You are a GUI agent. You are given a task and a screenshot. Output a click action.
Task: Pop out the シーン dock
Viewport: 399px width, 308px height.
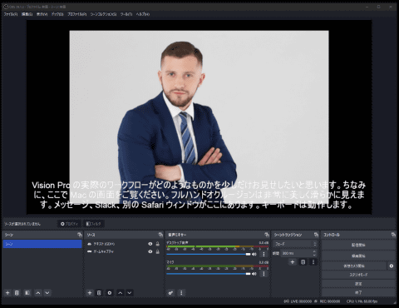80,235
